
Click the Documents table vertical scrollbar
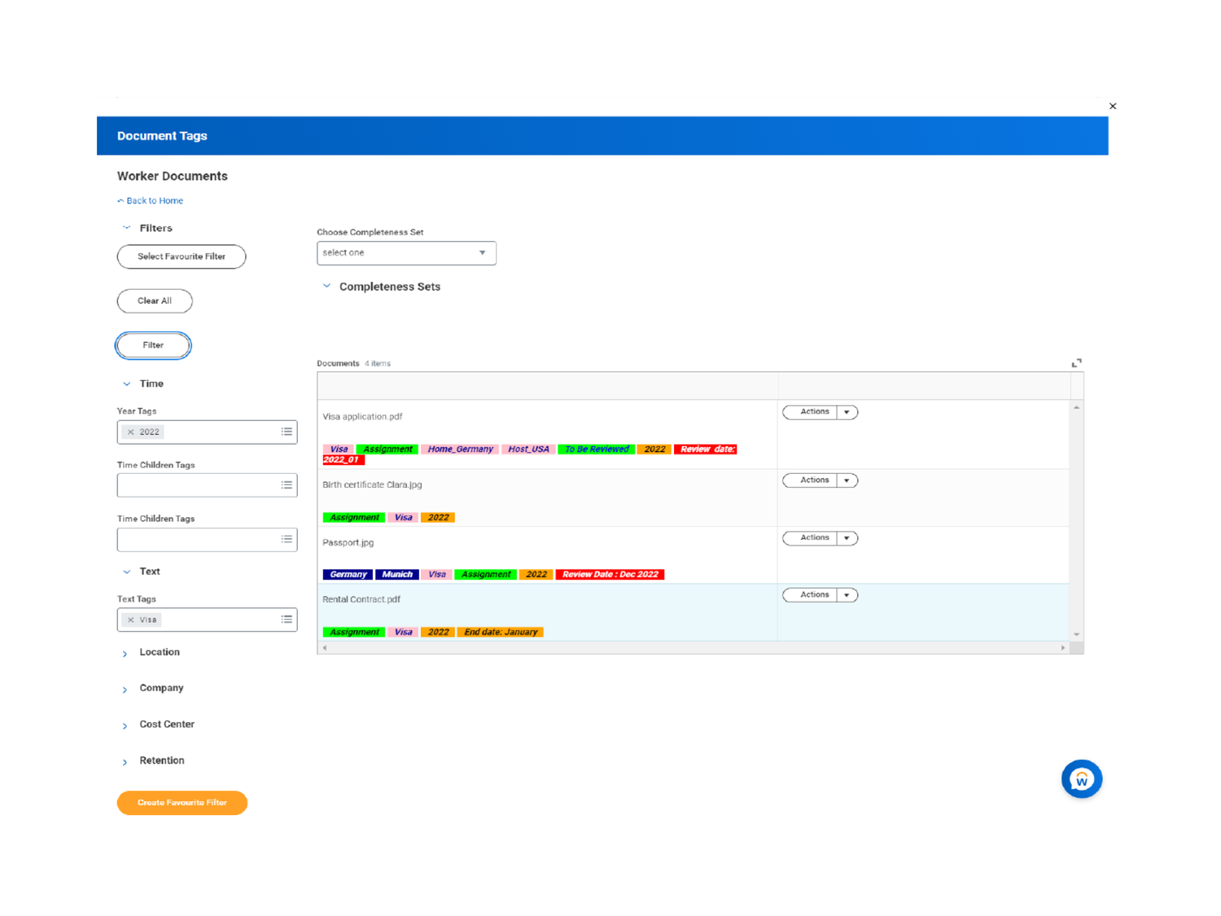[1077, 521]
